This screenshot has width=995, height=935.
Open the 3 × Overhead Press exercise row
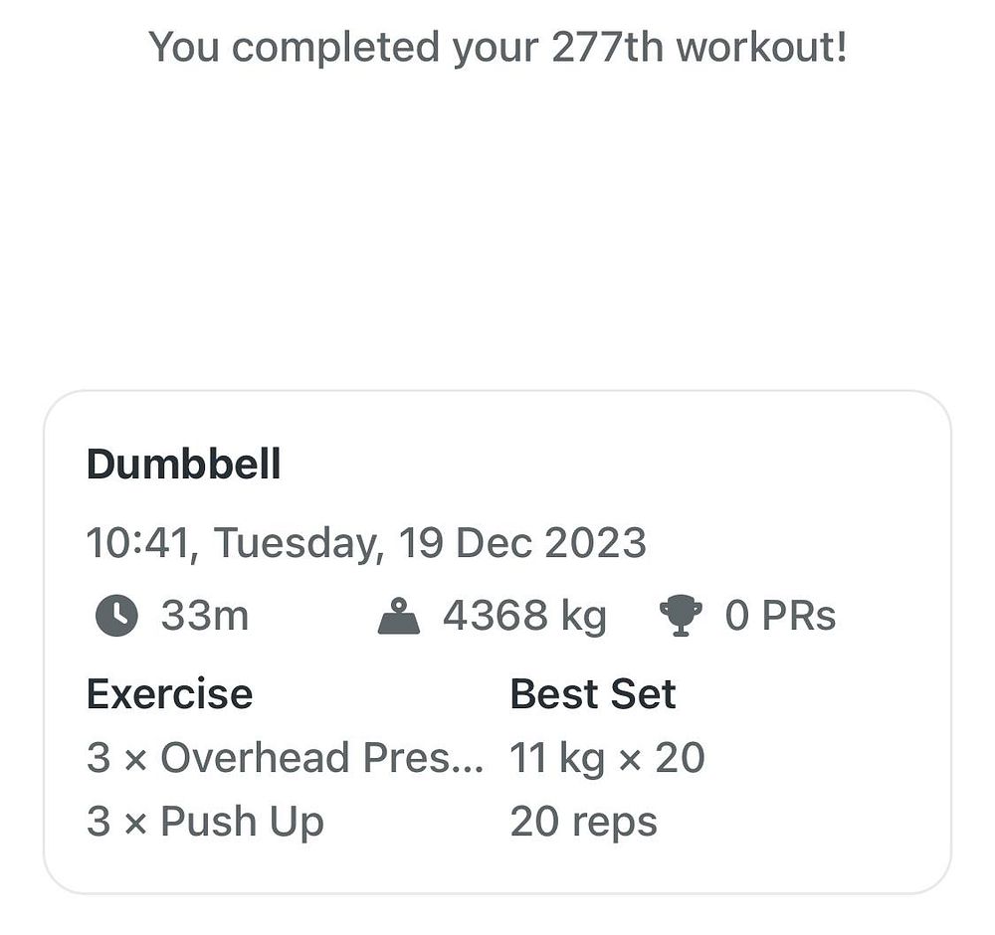[x=285, y=757]
